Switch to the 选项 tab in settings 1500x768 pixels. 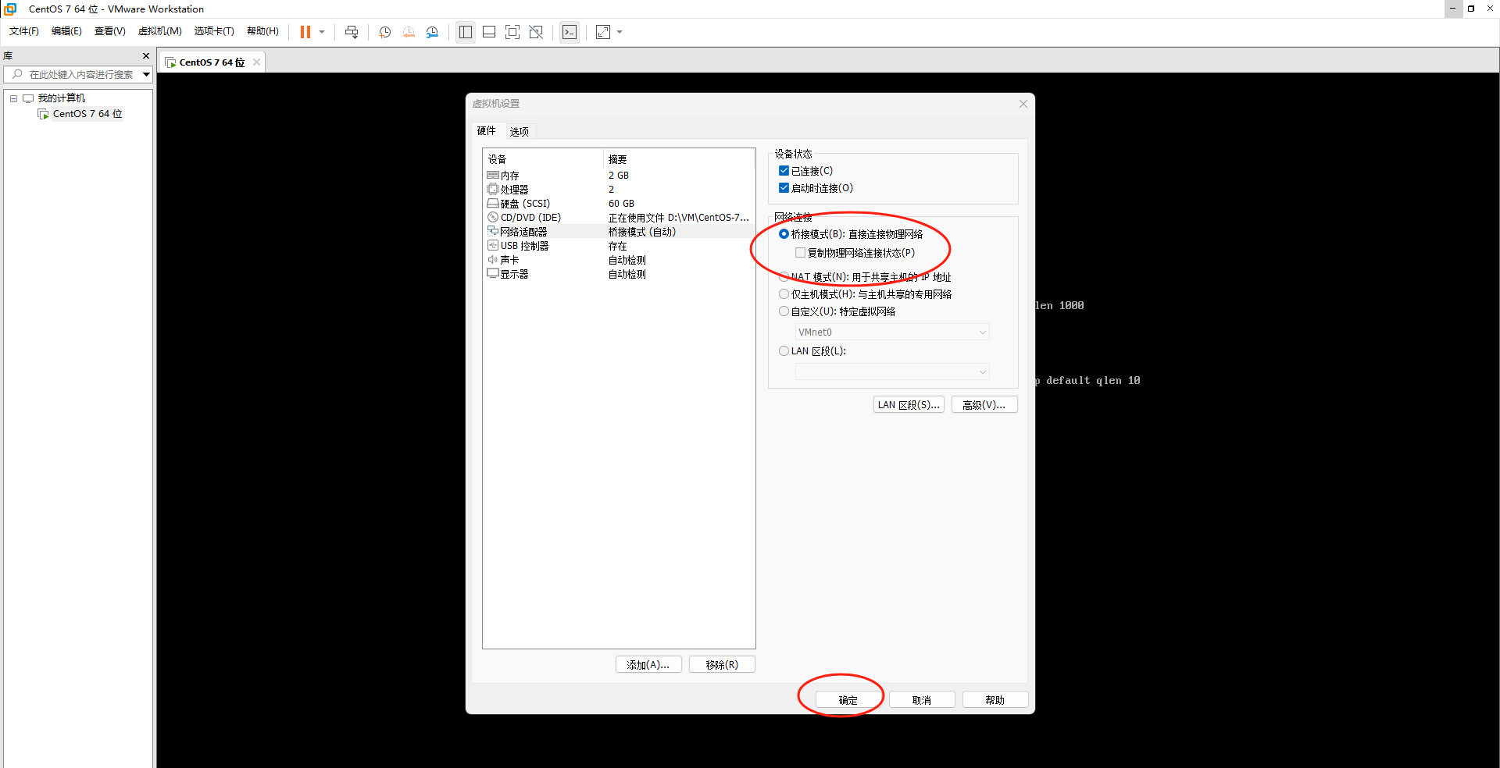click(520, 132)
